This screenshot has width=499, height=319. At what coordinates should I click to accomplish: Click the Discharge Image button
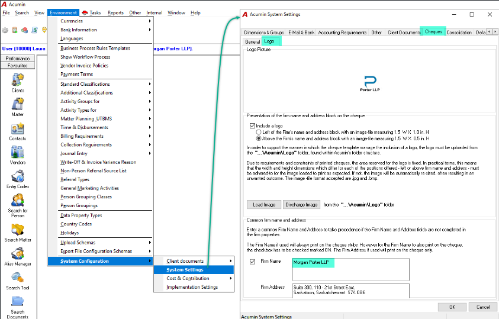(301, 205)
